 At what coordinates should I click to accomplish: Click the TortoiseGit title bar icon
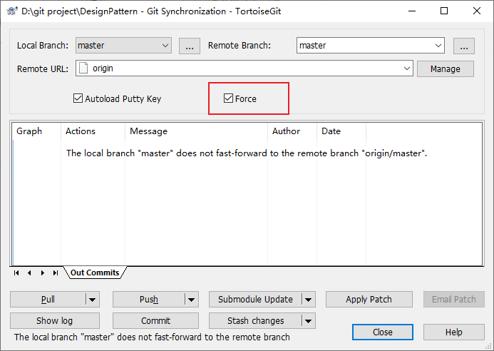(x=11, y=11)
